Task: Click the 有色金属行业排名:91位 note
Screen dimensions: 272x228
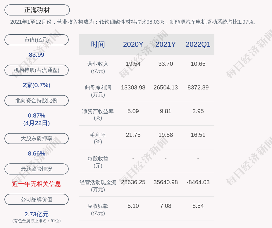Action: tap(37, 221)
